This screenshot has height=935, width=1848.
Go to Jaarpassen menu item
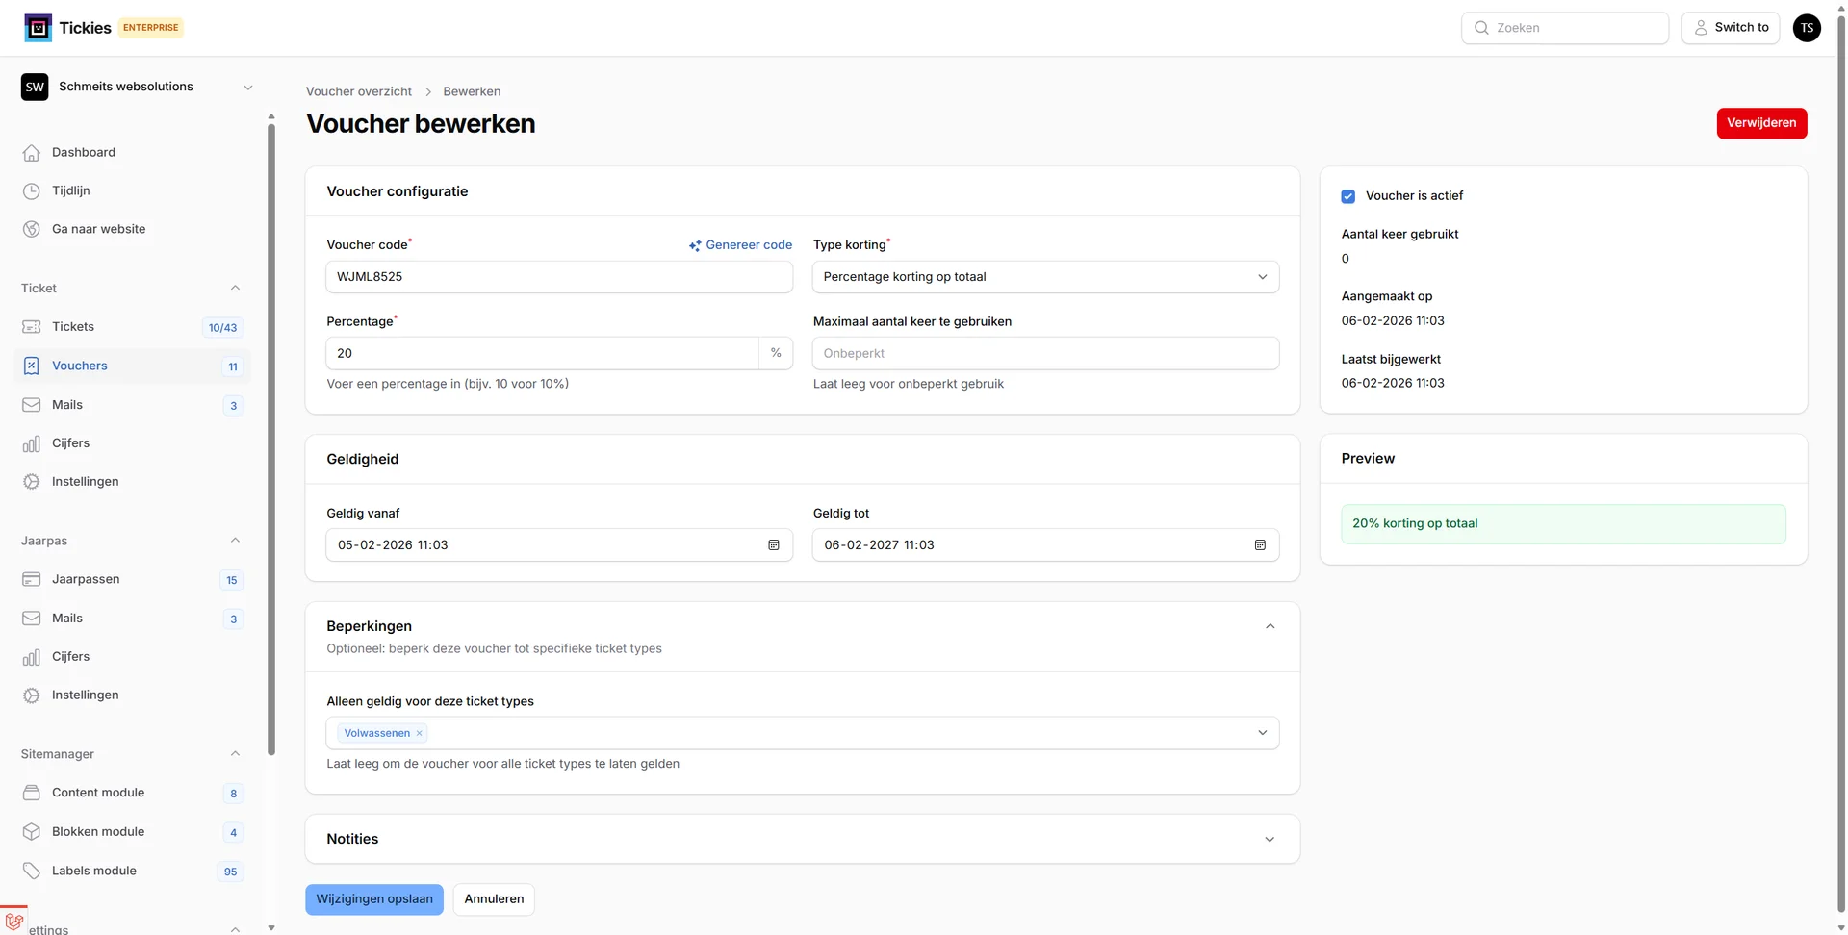tap(86, 580)
